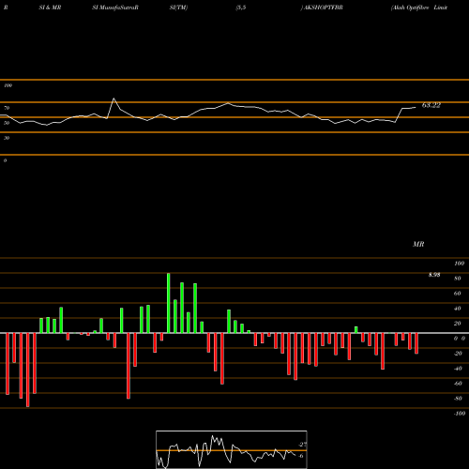The height and width of the screenshot is (469, 469).
Task: Click the RSI axis label 30
Action: 7,138
